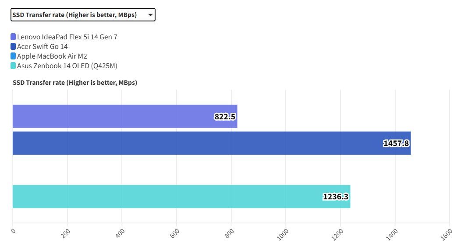Click the 1600 tick label on the x-axis
The image size is (464, 247).
pyautogui.click(x=446, y=233)
